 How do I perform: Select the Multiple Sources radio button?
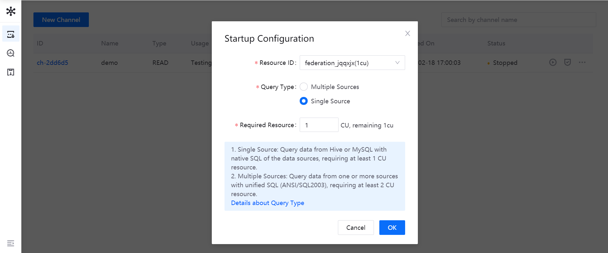[304, 87]
